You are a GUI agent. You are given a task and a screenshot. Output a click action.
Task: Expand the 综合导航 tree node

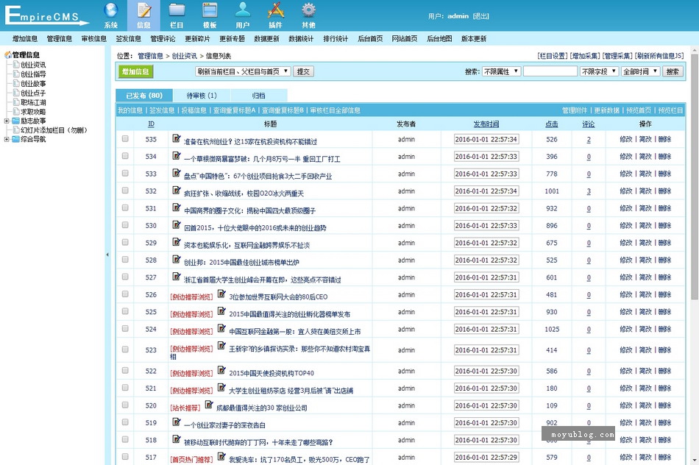point(7,139)
